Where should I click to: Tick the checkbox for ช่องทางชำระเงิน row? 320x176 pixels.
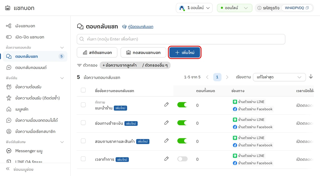pos(83,123)
